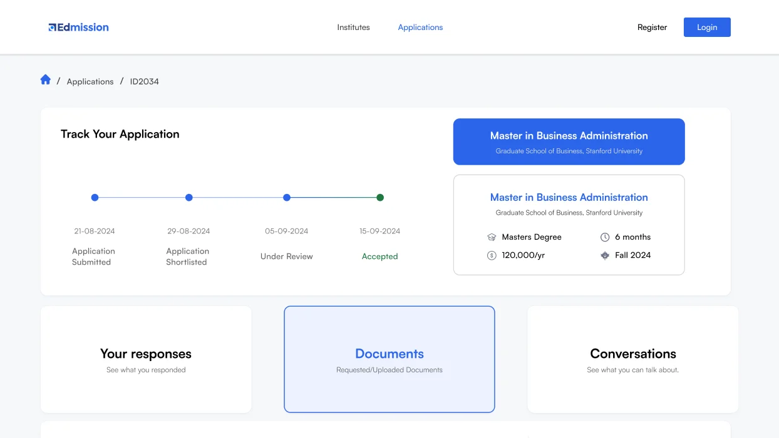Open the Institutes menu item
The height and width of the screenshot is (438, 779).
click(353, 28)
